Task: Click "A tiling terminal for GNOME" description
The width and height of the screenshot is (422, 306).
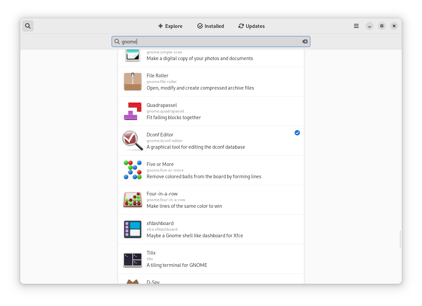Action: click(x=177, y=265)
